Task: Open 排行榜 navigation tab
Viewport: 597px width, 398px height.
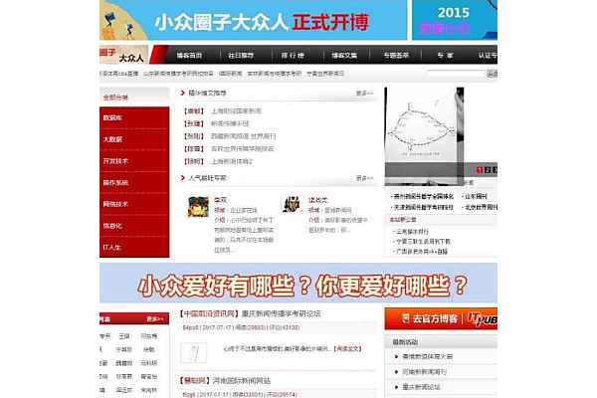Action: coord(293,56)
